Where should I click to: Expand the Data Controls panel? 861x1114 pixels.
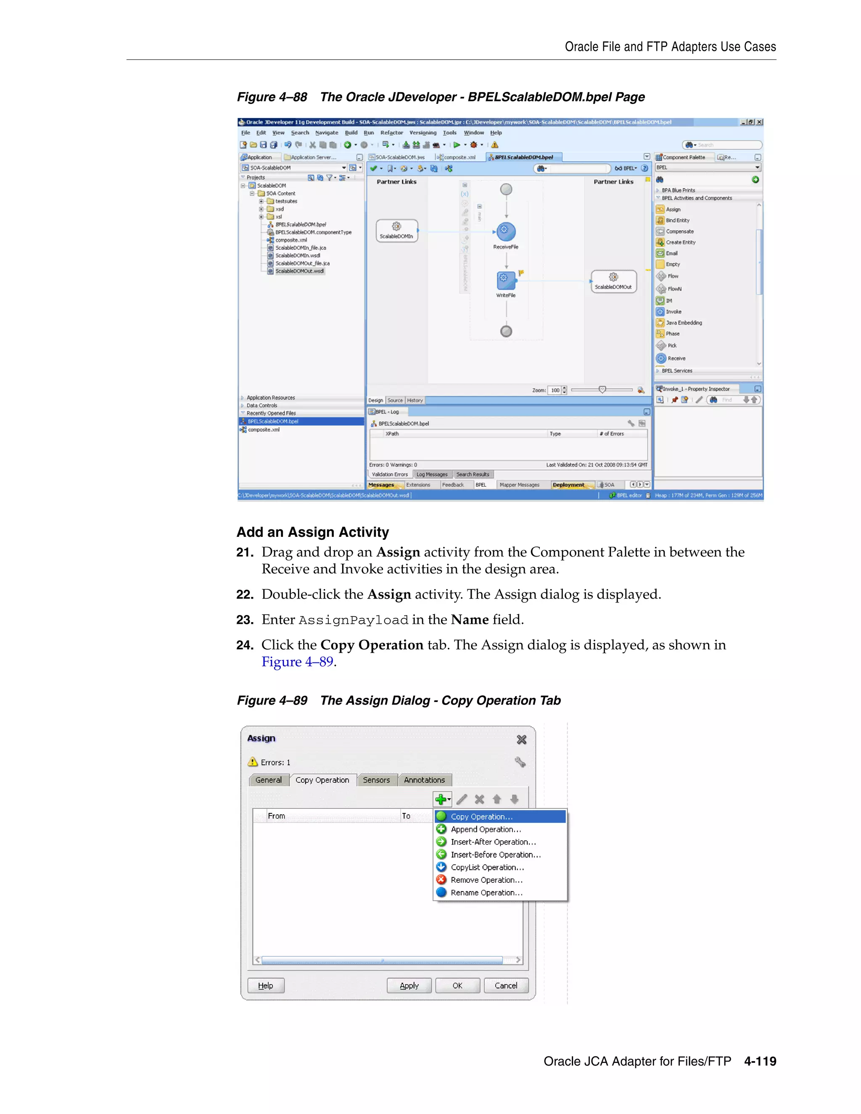coord(243,406)
